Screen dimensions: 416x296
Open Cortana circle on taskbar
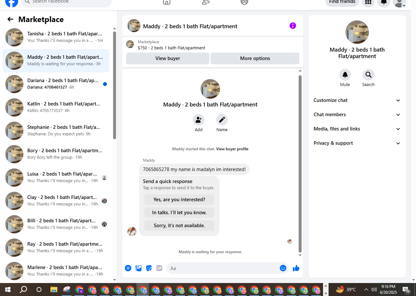39,290
